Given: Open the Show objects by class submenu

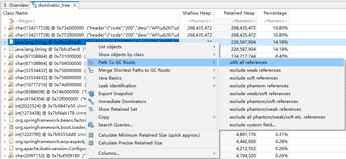Looking at the screenshot, I should [x=152, y=54].
